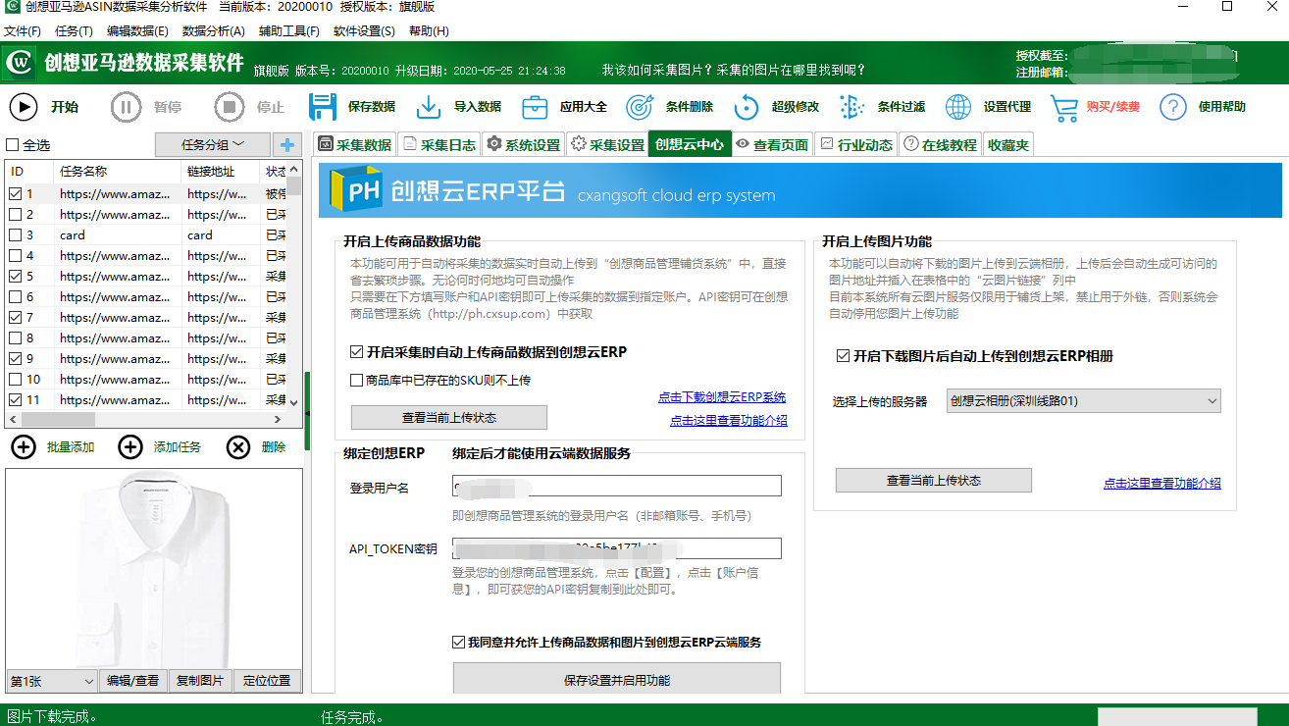Switch to the 采集数据 tab

coord(355,145)
